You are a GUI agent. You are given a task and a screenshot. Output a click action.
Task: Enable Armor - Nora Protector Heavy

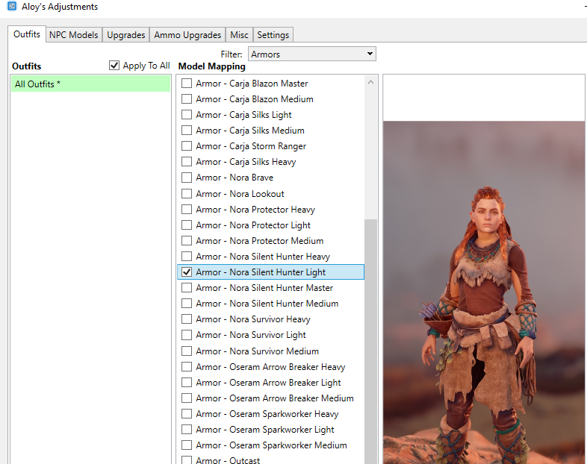[187, 210]
